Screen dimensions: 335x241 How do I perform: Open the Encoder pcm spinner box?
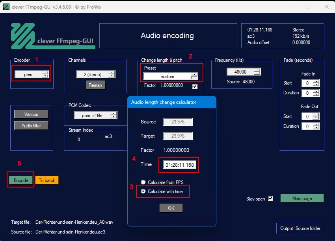32,75
